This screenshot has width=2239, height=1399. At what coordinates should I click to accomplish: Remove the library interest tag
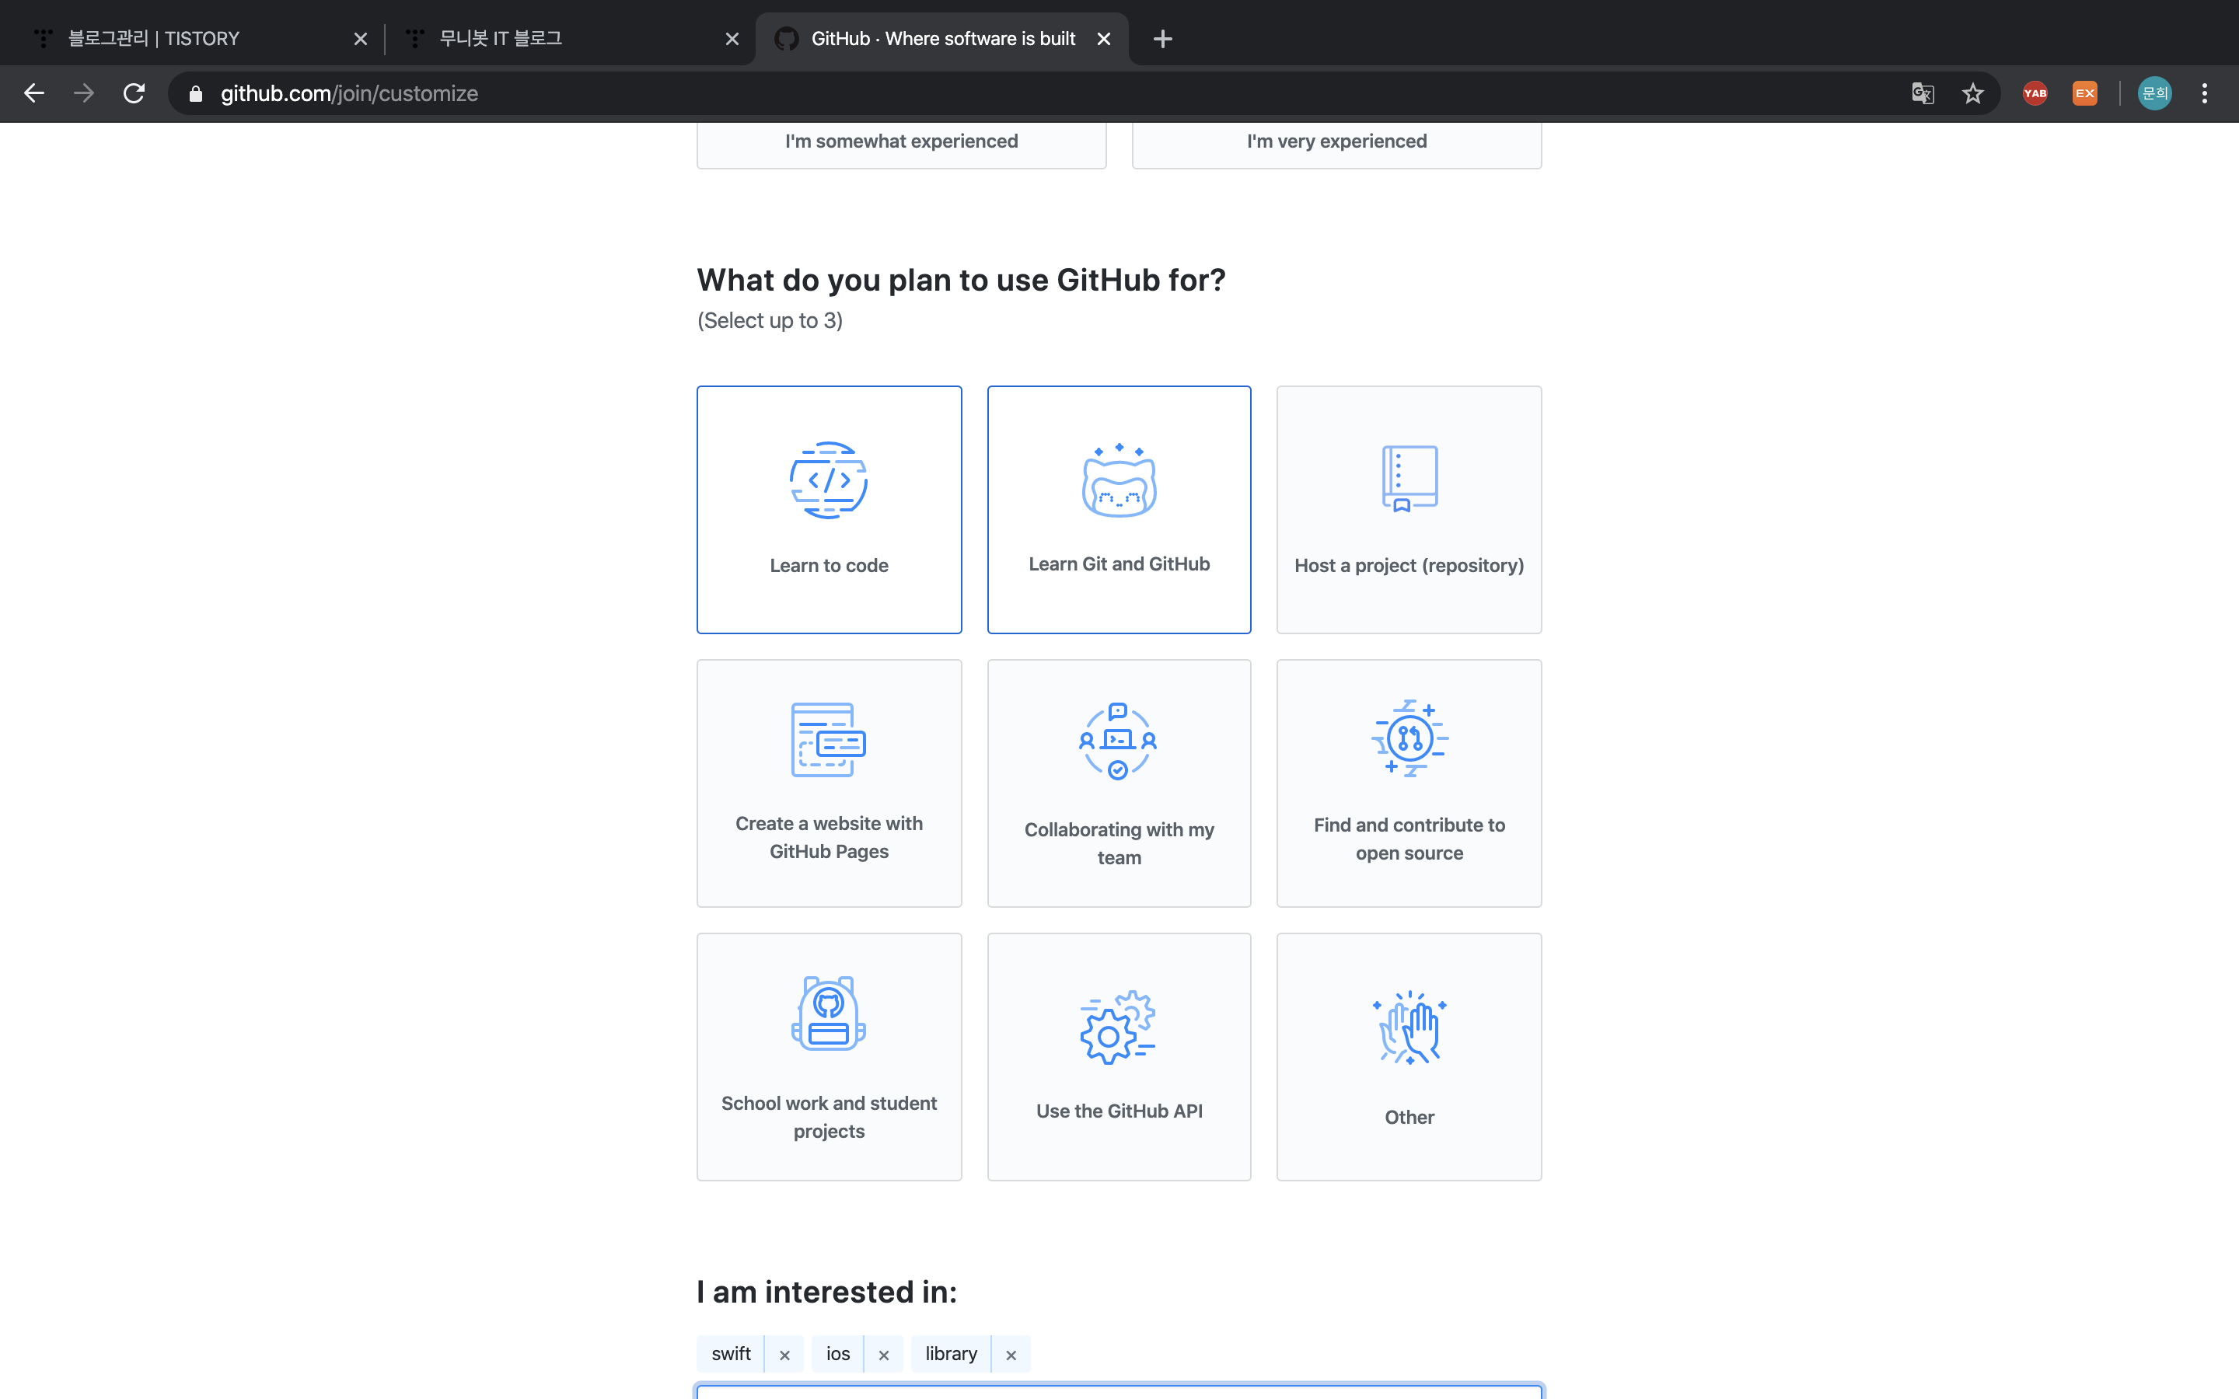point(1011,1355)
